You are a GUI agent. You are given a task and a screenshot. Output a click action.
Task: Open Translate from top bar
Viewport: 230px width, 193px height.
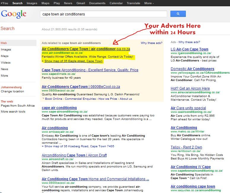click(x=133, y=3)
